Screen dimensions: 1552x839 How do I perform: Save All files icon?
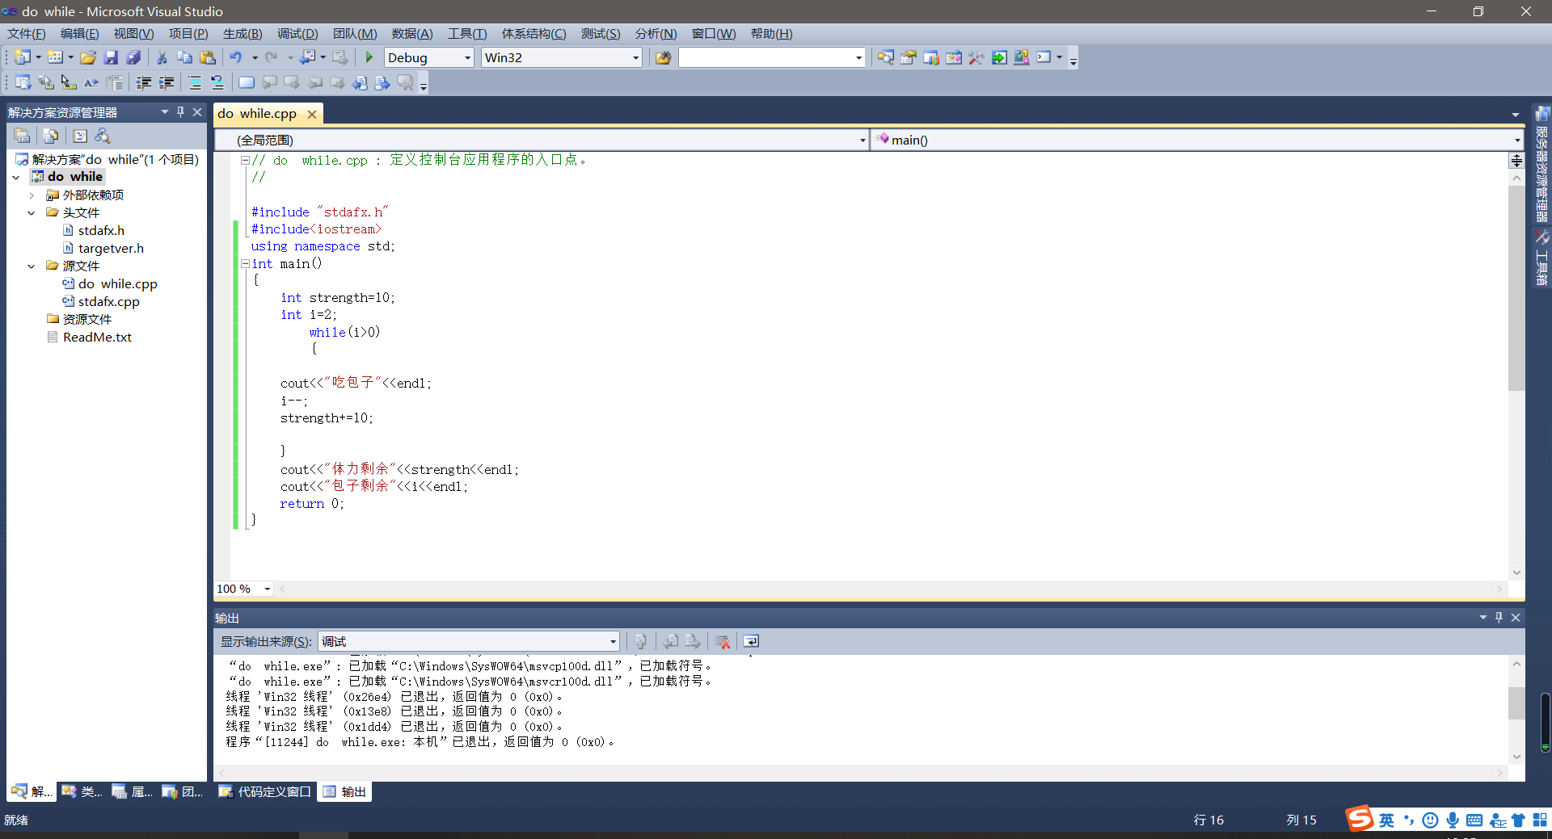tap(133, 57)
